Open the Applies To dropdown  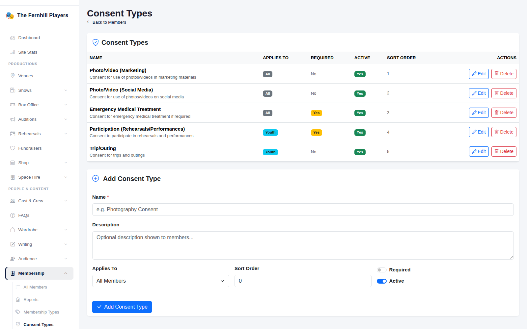pos(161,281)
